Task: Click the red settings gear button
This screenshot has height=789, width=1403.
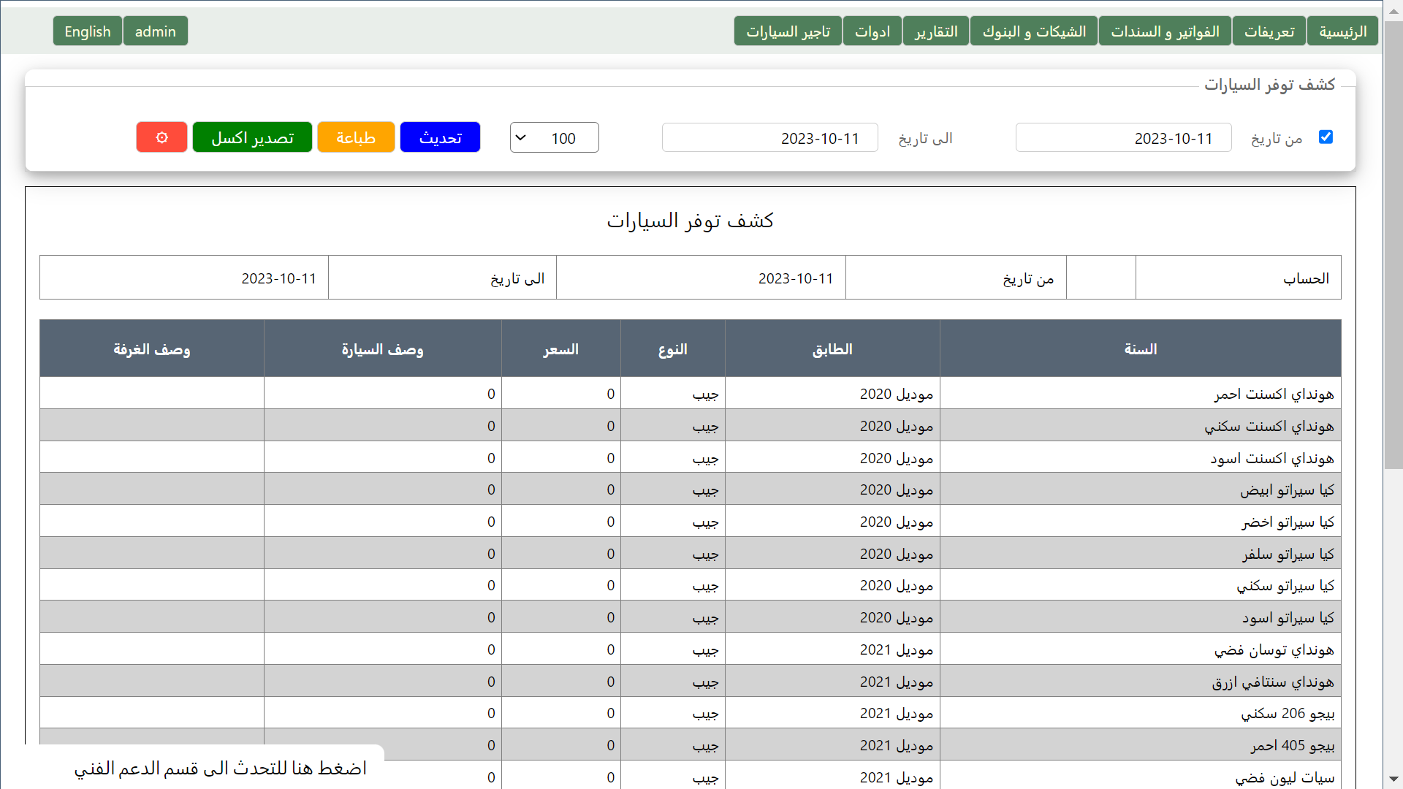Action: pos(161,137)
